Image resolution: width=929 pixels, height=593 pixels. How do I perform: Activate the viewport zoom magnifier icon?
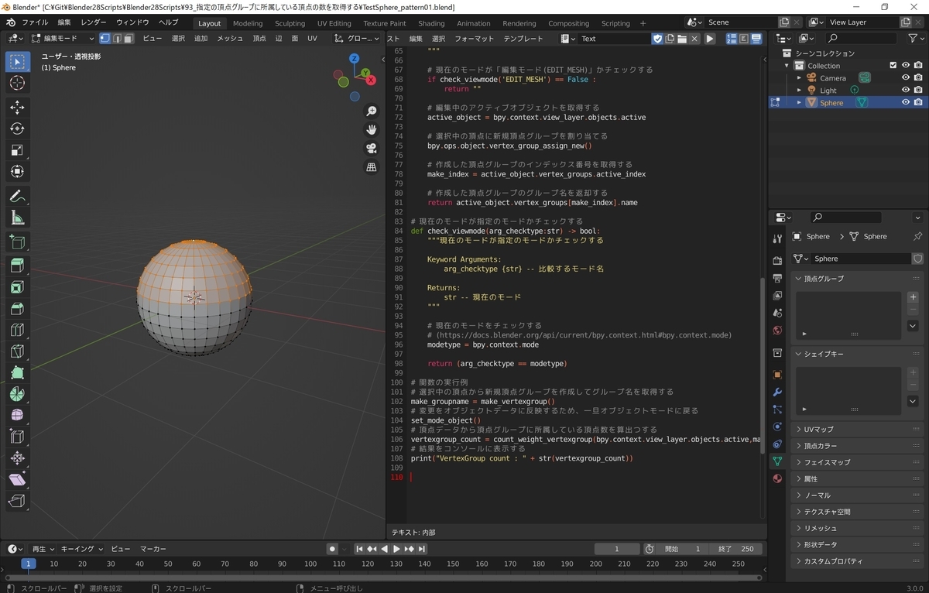[372, 111]
